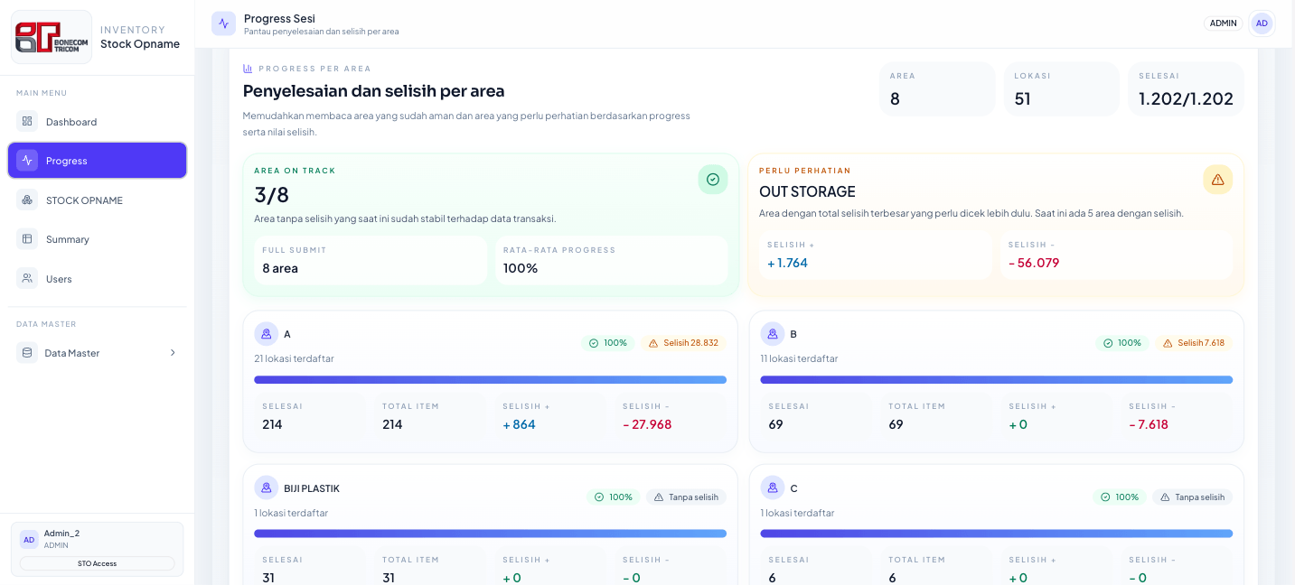
Task: Click the Admin_2 user name
Action: pyautogui.click(x=61, y=534)
